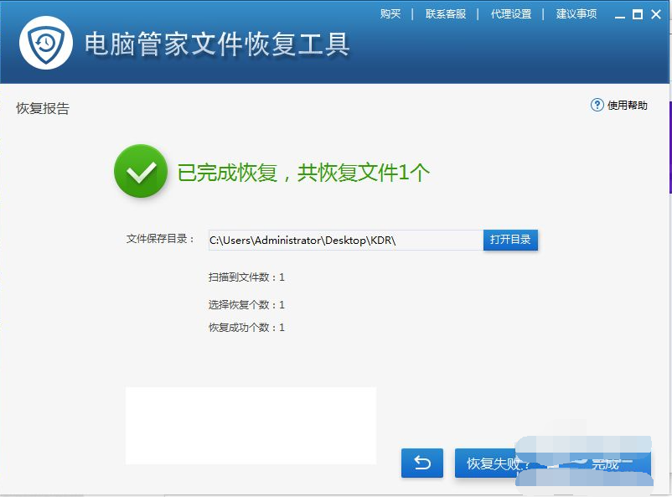
Task: Close the file recovery tool window
Action: click(x=655, y=14)
